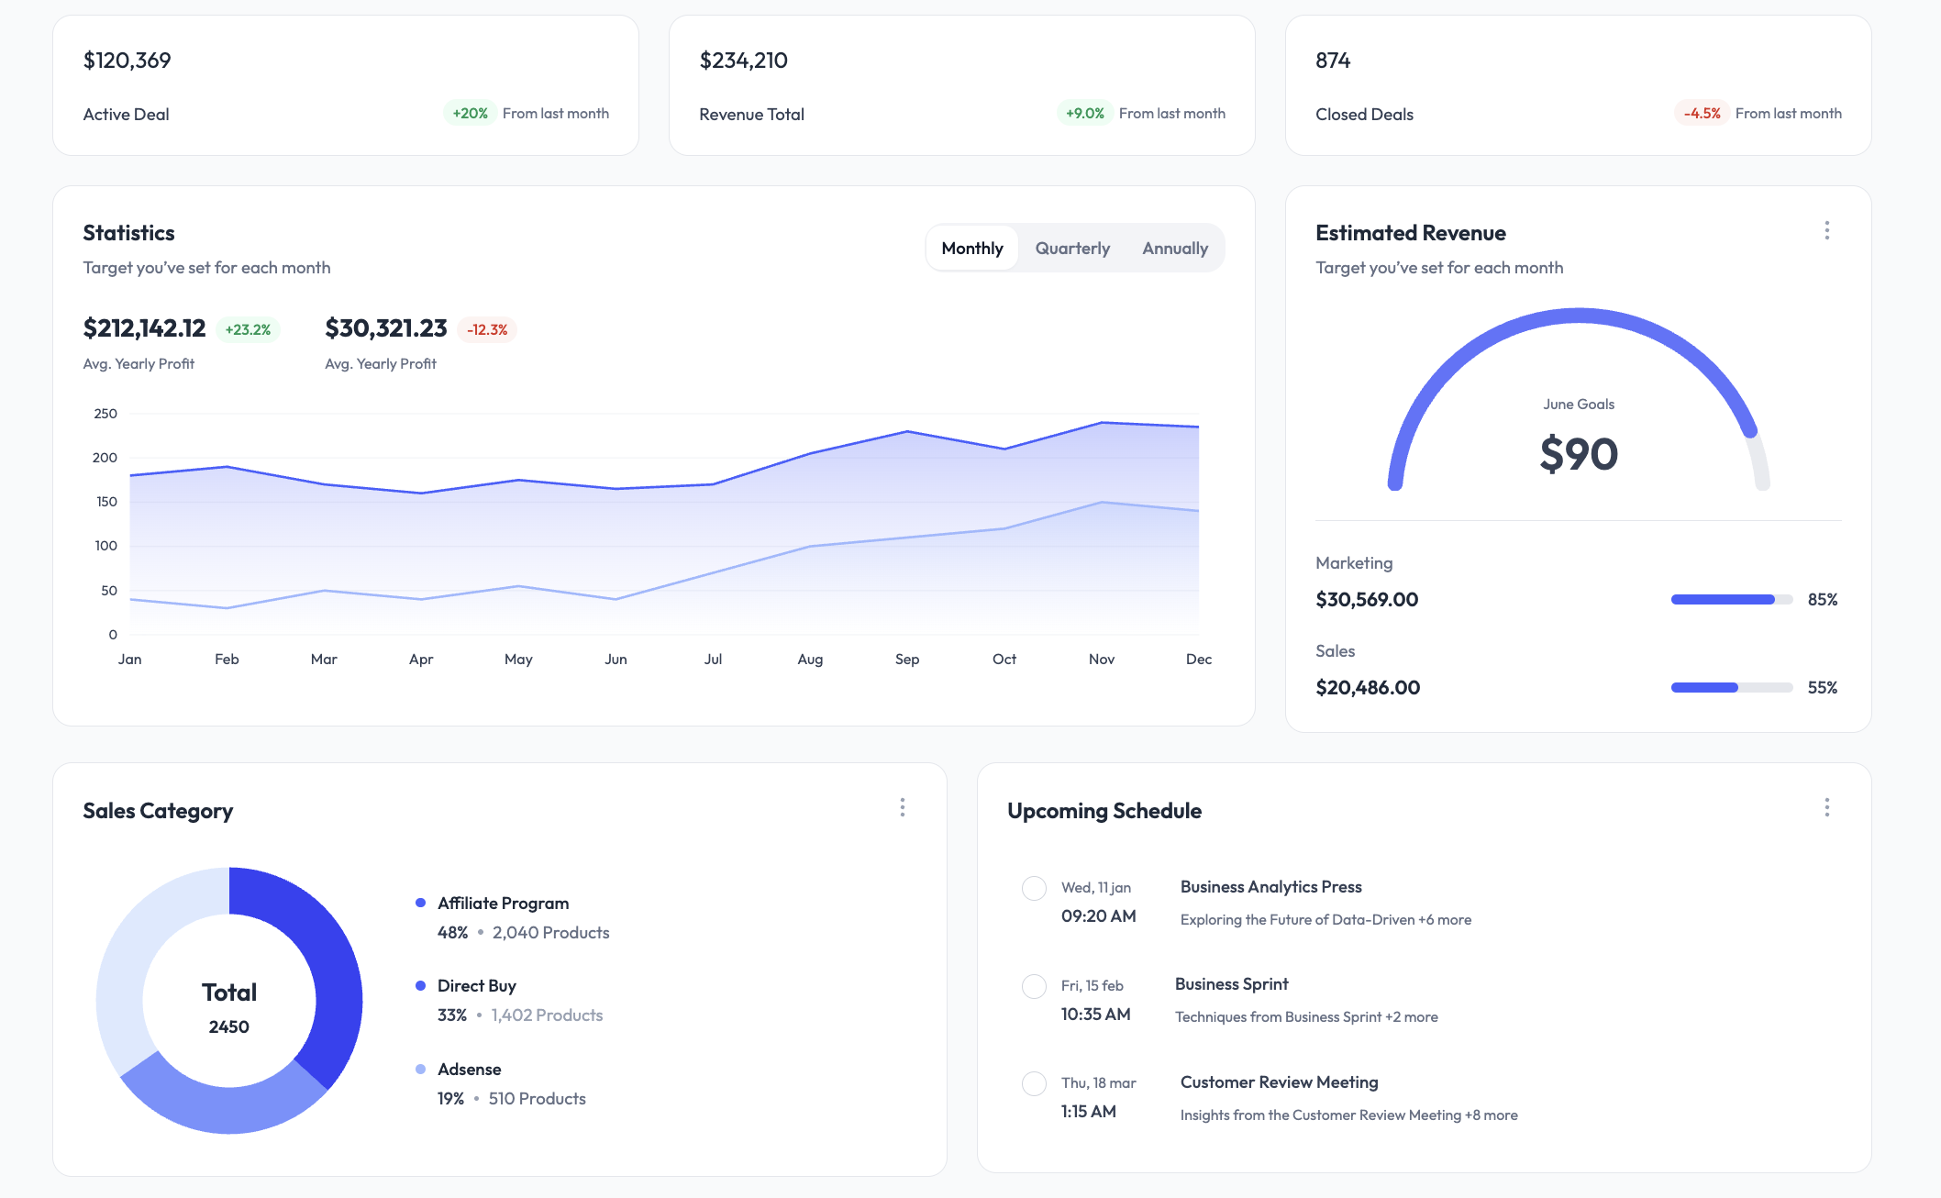This screenshot has width=1941, height=1198.
Task: Click the Sales 55% progress bar
Action: pyautogui.click(x=1730, y=686)
